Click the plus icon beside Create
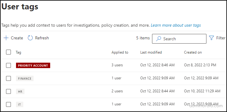Screen dimensions: 227x112 pos(6,38)
